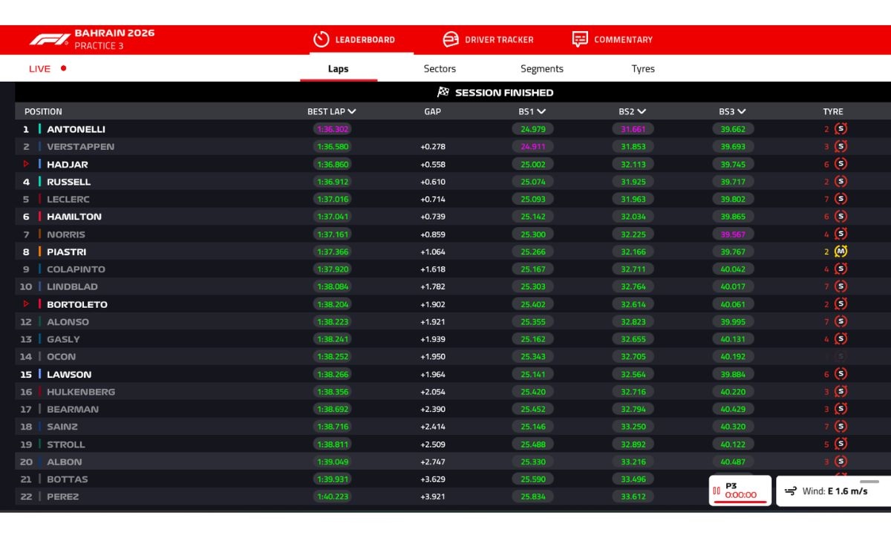
Task: Click Norris's soft tyre icon
Action: [841, 234]
